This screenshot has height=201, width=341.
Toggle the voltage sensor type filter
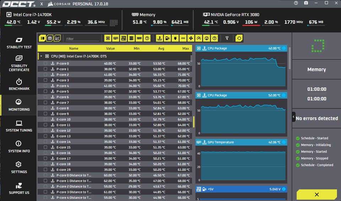tap(167, 38)
